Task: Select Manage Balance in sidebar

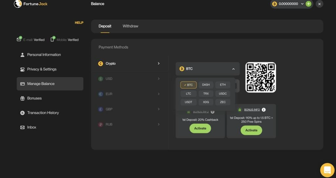Action: [50, 84]
